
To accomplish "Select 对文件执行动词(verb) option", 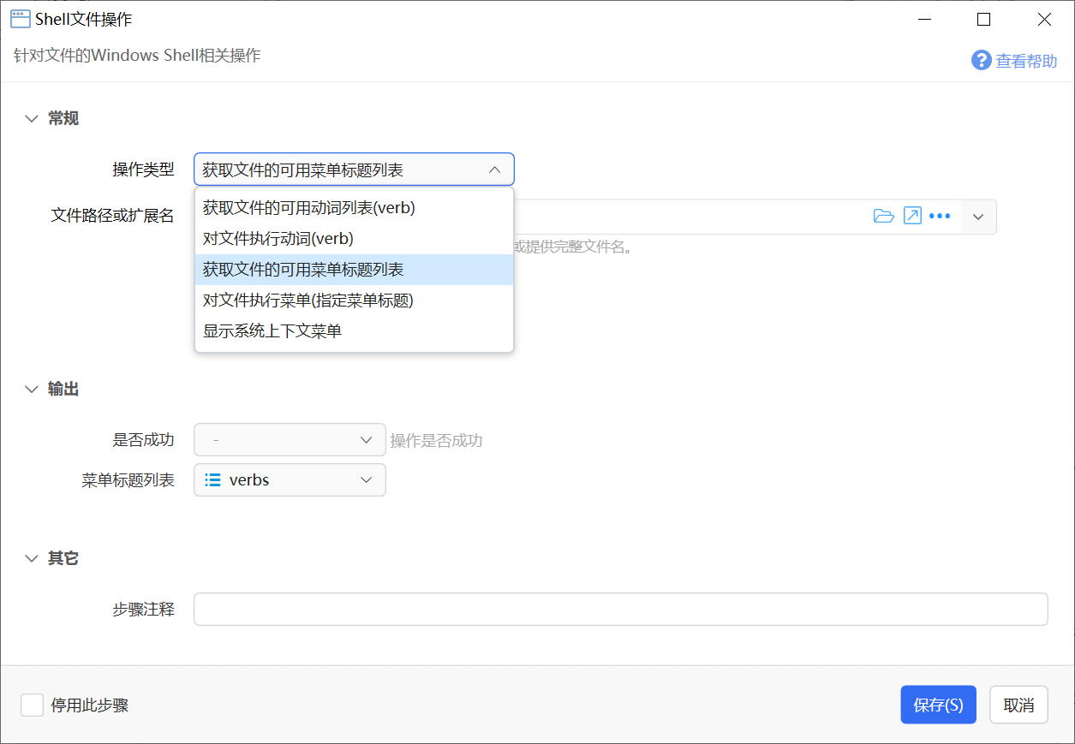I will pyautogui.click(x=354, y=238).
